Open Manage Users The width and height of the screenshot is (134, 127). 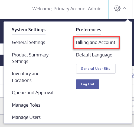pos(26,117)
